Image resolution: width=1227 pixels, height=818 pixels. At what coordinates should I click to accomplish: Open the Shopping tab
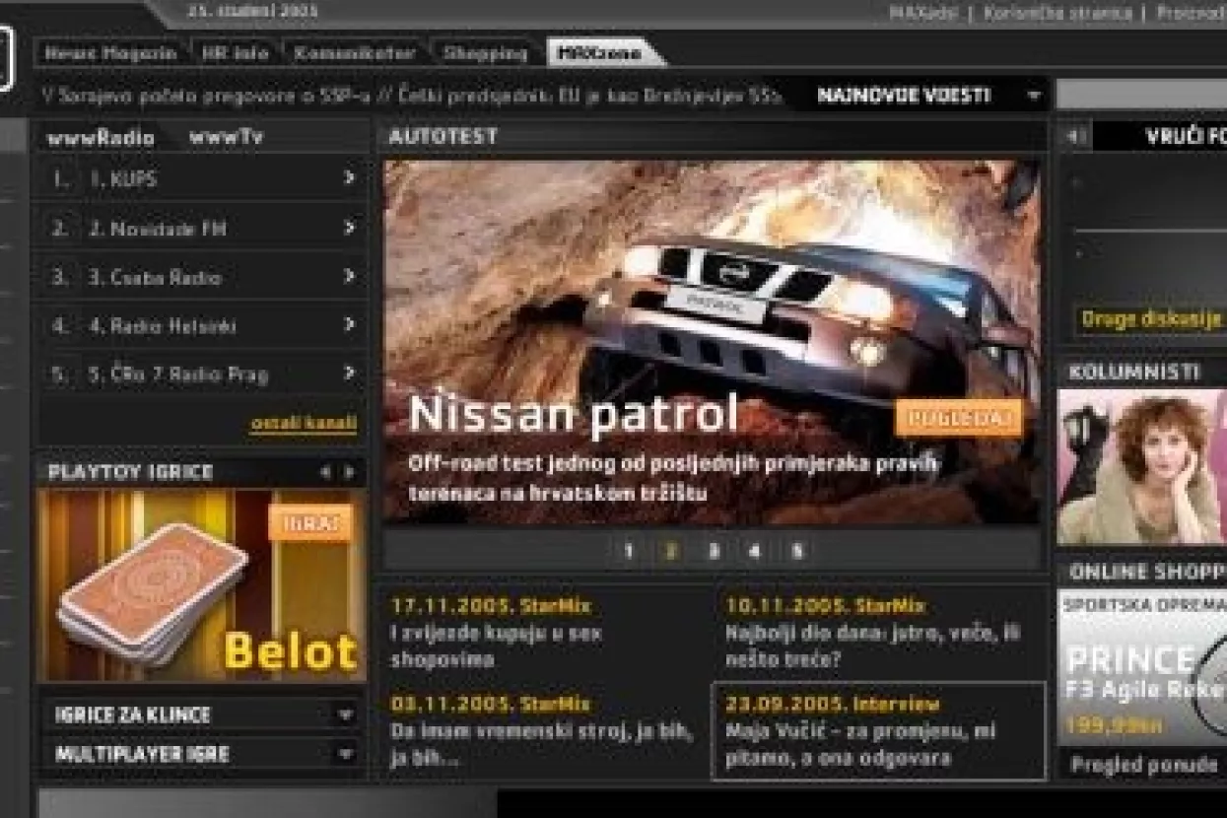tap(485, 53)
